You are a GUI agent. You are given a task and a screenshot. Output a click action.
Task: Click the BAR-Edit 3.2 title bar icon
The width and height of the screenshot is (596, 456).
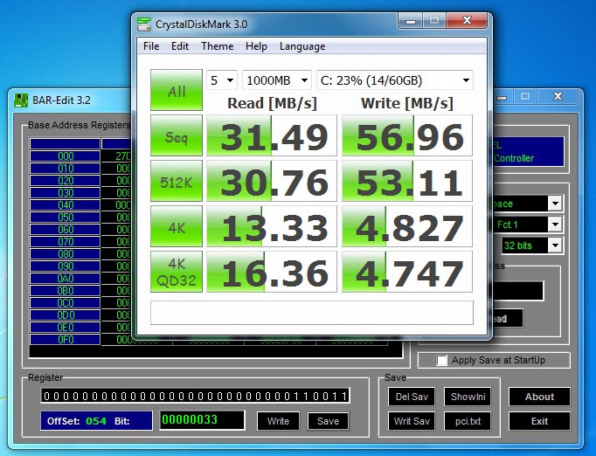(21, 100)
